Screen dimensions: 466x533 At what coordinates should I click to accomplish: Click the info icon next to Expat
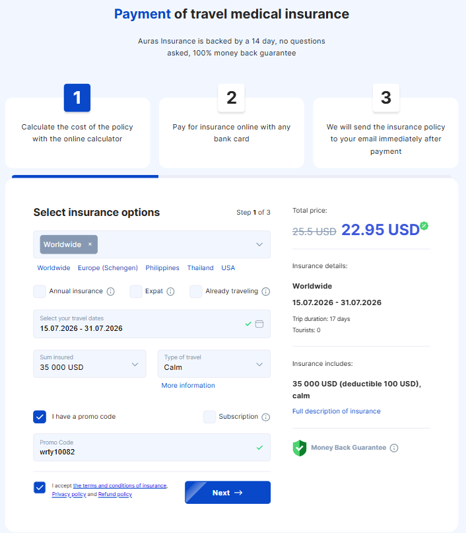coord(170,291)
